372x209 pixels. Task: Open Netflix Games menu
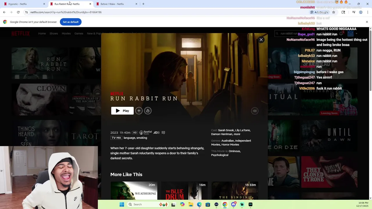pos(79,33)
